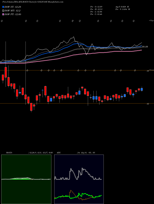Select the 'DOW PT: 12.05' label

pyautogui.click(x=13, y=14)
